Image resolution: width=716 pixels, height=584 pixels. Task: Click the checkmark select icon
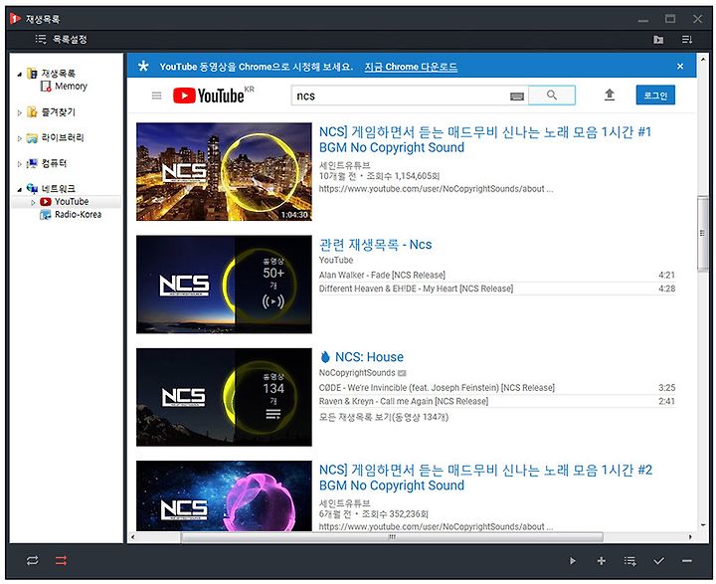click(658, 561)
